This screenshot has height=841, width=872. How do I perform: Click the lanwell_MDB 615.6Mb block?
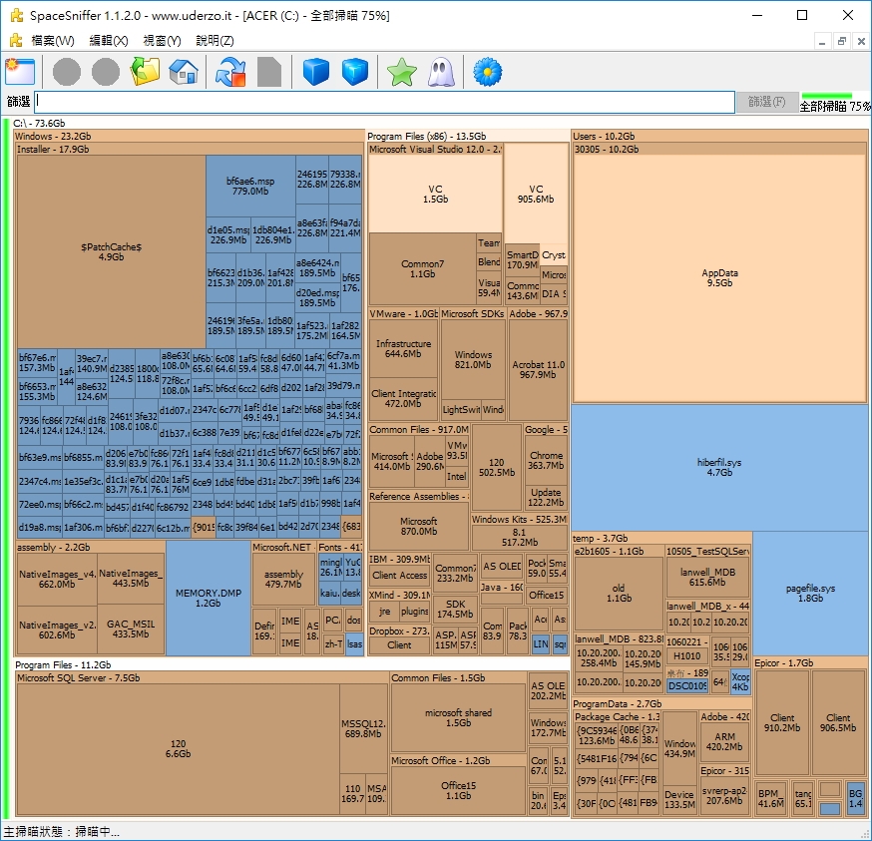(707, 578)
